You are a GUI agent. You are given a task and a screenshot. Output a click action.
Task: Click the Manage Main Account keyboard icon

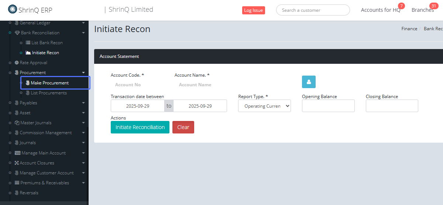(17, 153)
